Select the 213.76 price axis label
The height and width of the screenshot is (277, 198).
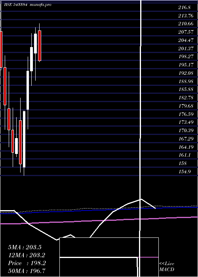186,15
